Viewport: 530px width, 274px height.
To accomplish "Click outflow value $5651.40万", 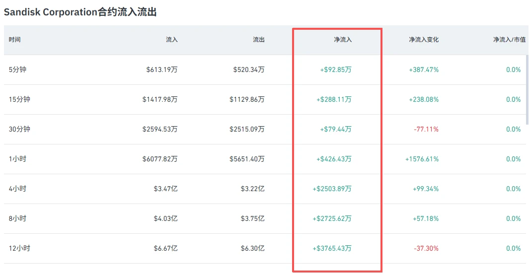I will [247, 159].
